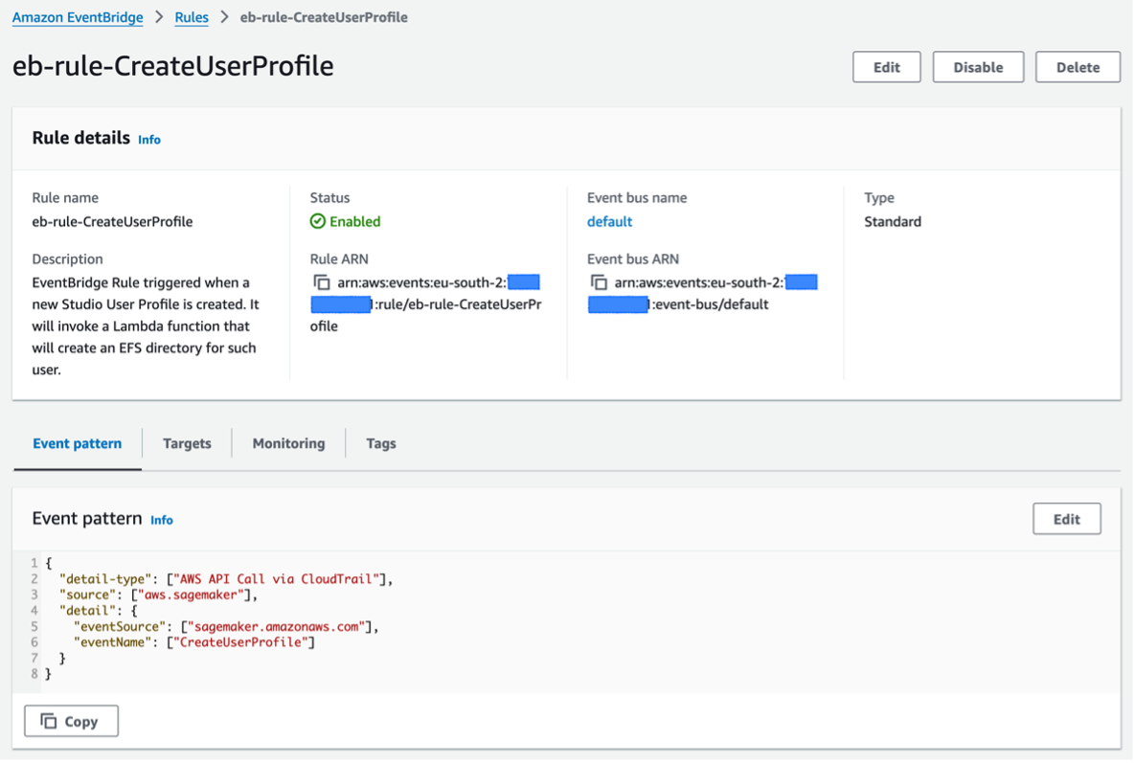Open the Amazon EventBridge breadcrumb link
This screenshot has width=1135, height=763.
(78, 17)
